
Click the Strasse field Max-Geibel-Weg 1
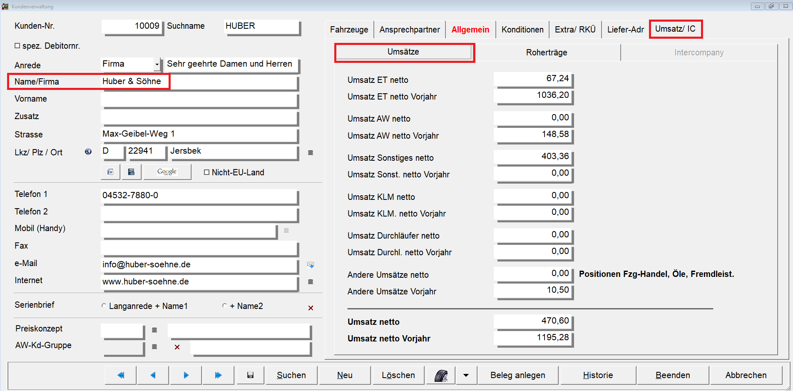tap(199, 134)
